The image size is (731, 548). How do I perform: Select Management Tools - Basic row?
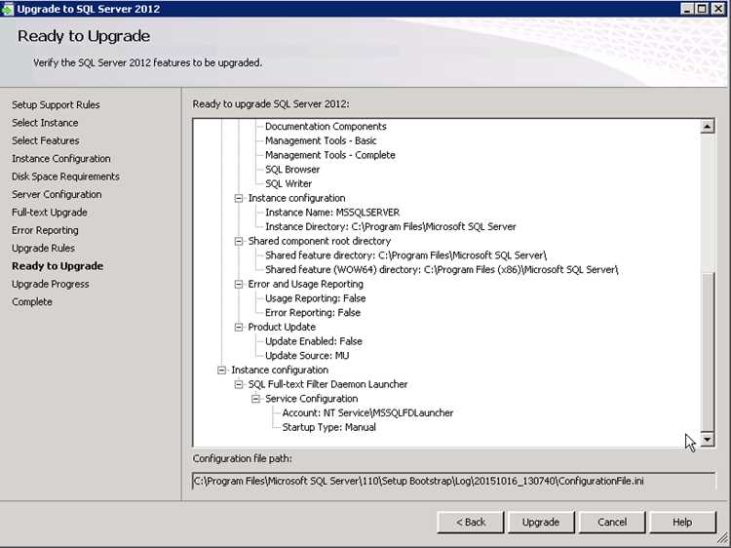tap(321, 140)
